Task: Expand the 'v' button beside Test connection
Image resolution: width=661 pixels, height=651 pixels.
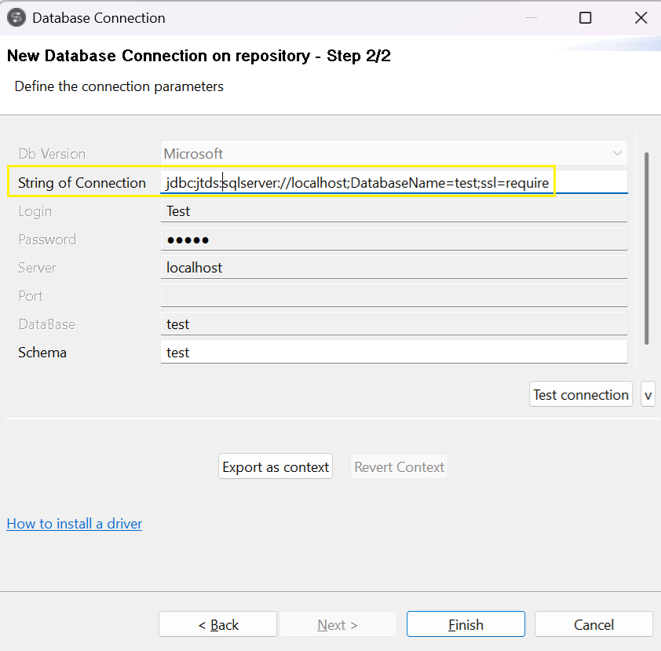Action: (648, 395)
